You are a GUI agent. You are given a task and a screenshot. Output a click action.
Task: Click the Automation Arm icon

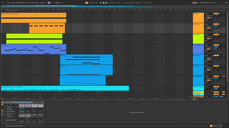[x=113, y=3]
